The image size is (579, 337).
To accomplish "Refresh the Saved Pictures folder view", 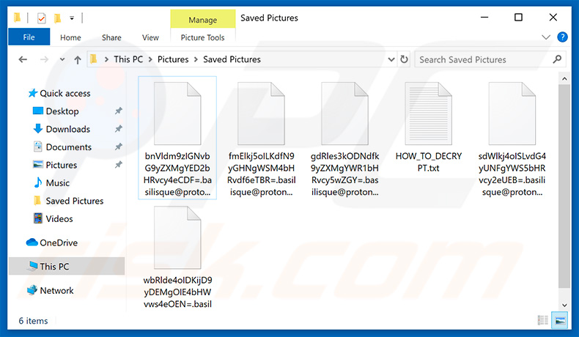I will point(404,59).
